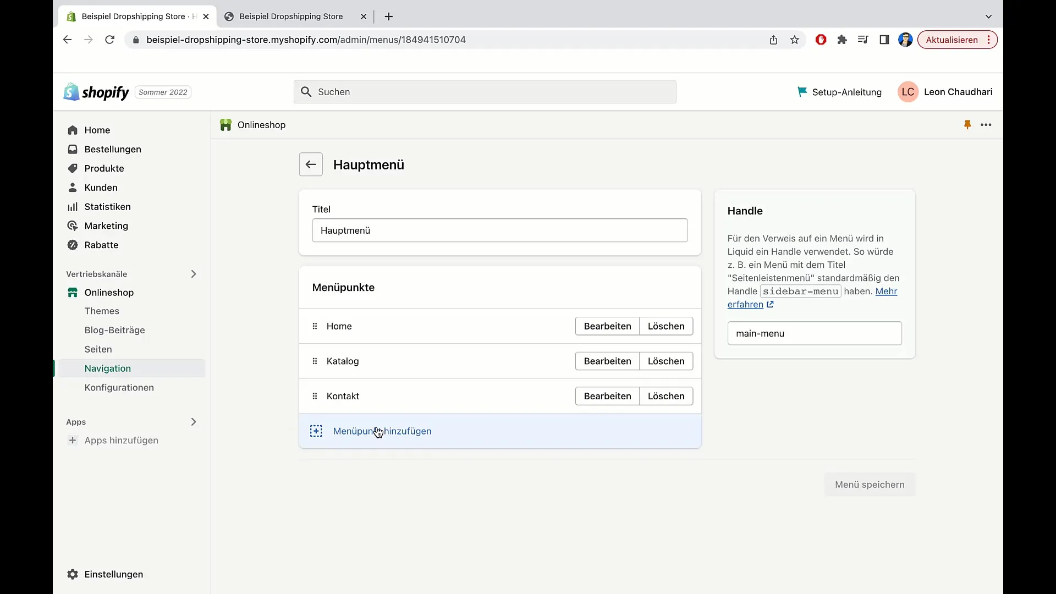
Task: Click the drag handle for Katalog menu item
Action: click(x=315, y=361)
